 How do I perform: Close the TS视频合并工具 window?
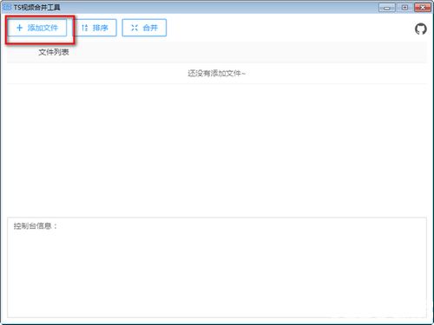coord(423,8)
